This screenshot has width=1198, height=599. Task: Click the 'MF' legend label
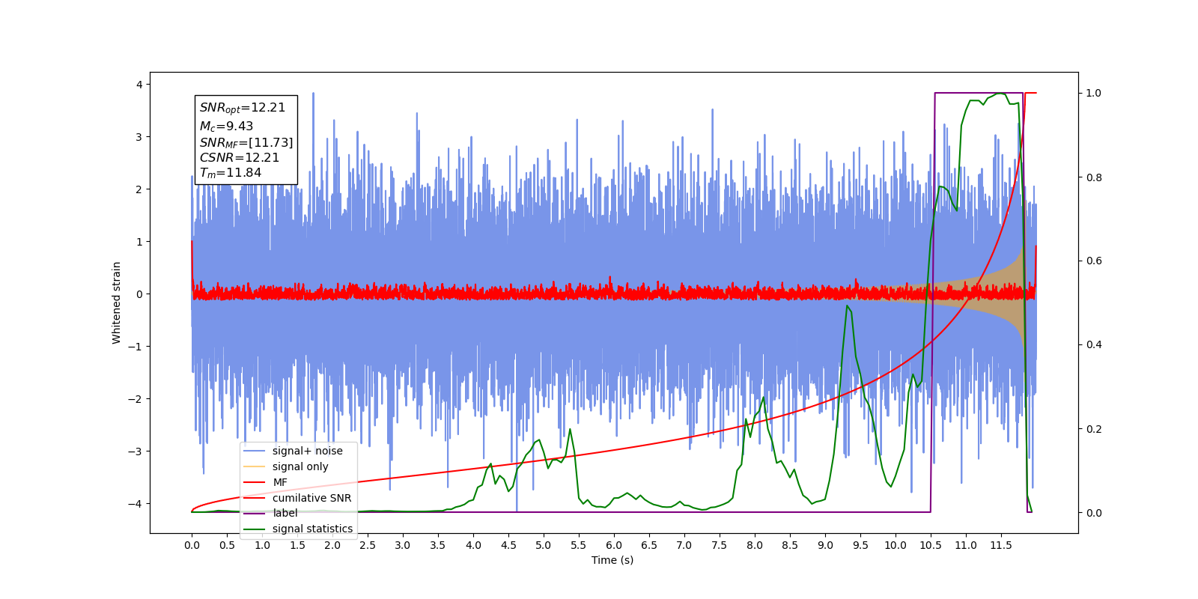coord(280,482)
